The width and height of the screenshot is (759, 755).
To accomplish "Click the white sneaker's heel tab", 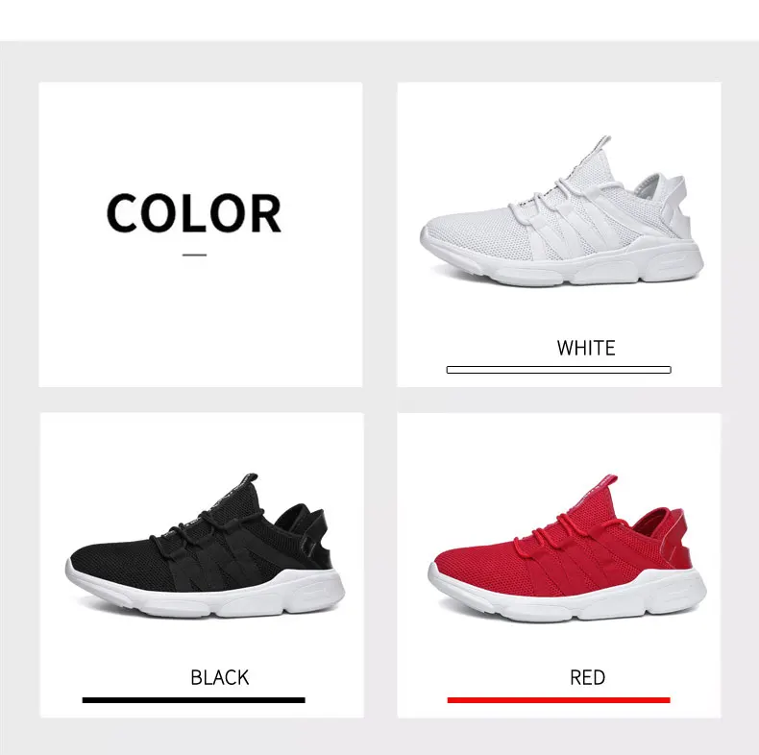I will [675, 206].
